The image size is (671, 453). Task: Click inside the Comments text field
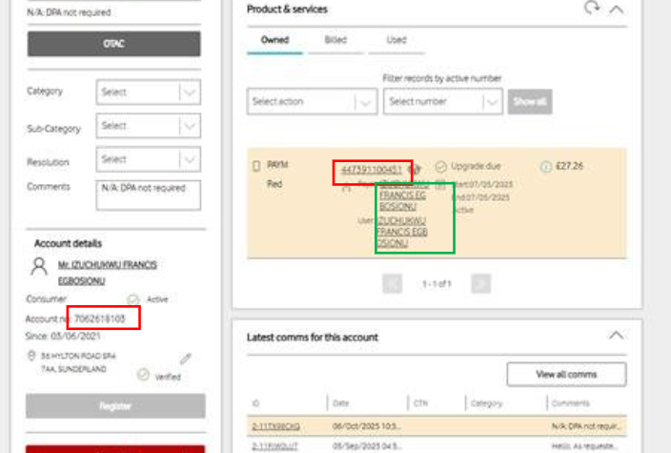point(148,194)
